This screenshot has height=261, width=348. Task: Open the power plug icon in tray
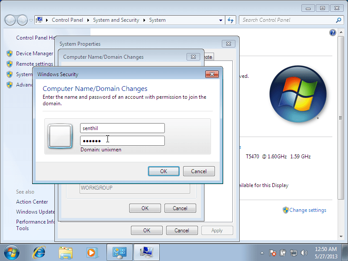point(283,253)
